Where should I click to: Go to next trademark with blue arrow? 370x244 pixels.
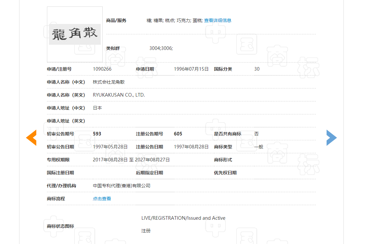[331, 138]
